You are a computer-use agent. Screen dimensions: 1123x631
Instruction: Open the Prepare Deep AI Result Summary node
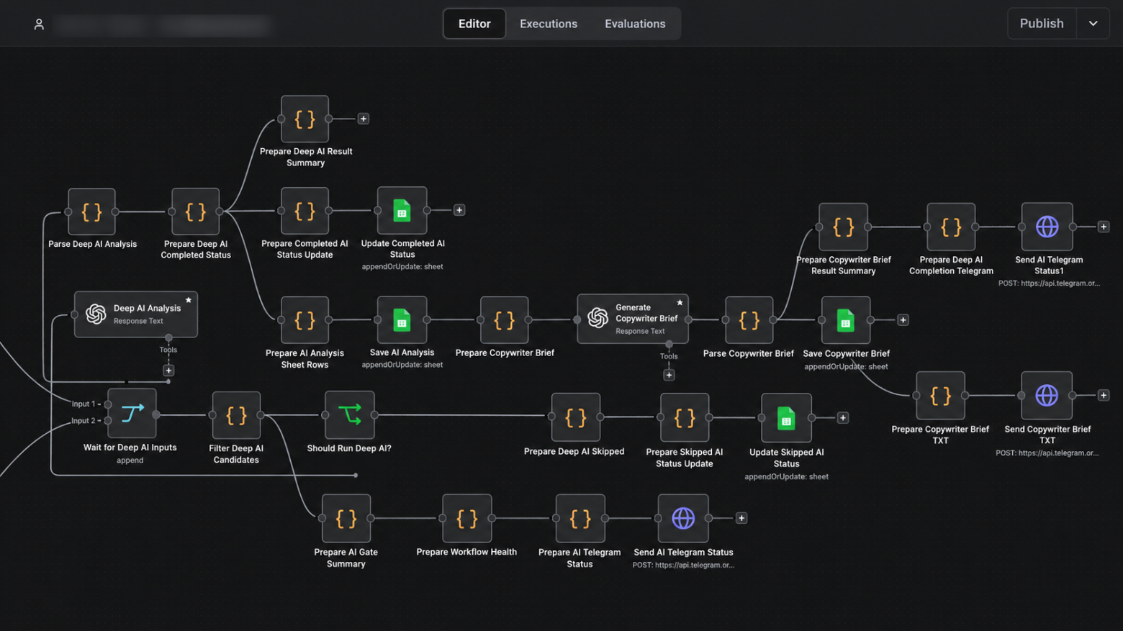(305, 119)
